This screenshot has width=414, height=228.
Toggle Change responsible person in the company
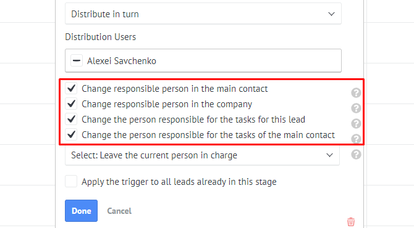[x=71, y=104]
